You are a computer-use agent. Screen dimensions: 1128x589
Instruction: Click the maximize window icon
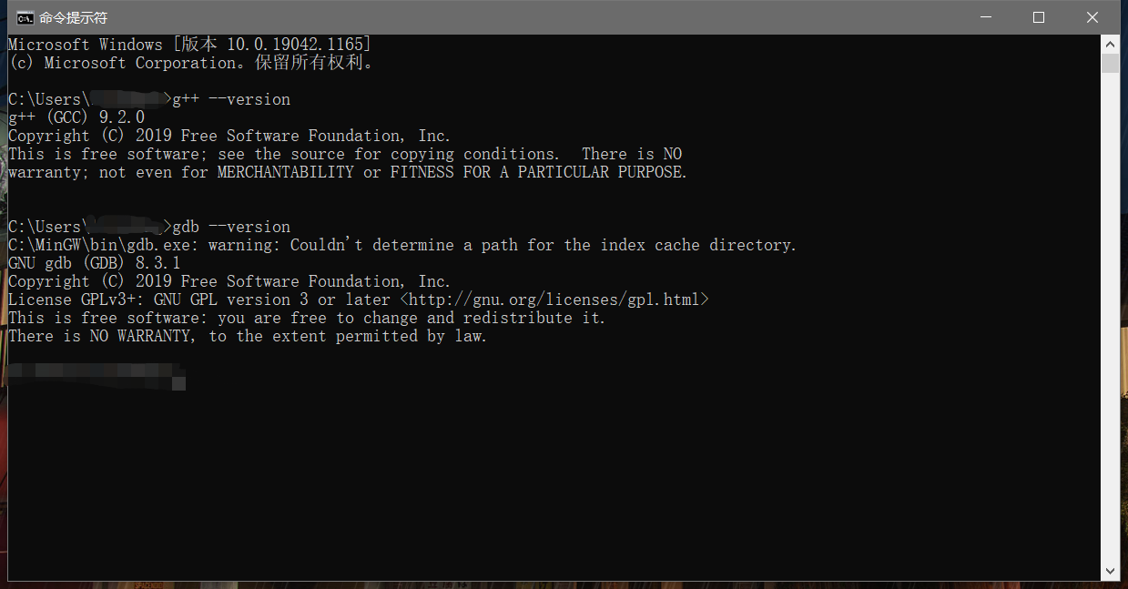point(1038,16)
